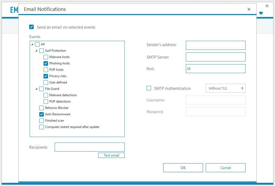Enable SMTP Authentication checkbox

(x=149, y=88)
